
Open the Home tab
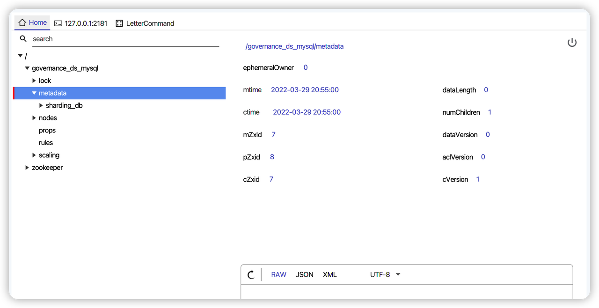pyautogui.click(x=32, y=22)
